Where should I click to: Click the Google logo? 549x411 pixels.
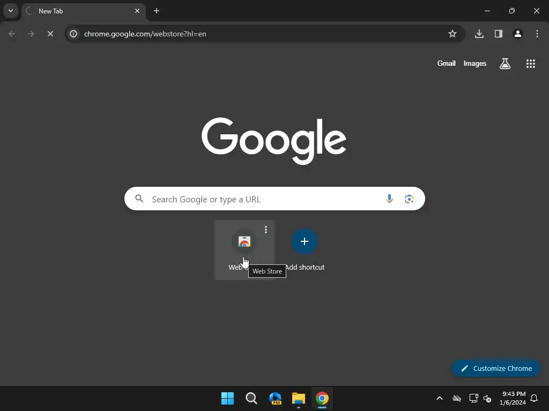coord(274,141)
